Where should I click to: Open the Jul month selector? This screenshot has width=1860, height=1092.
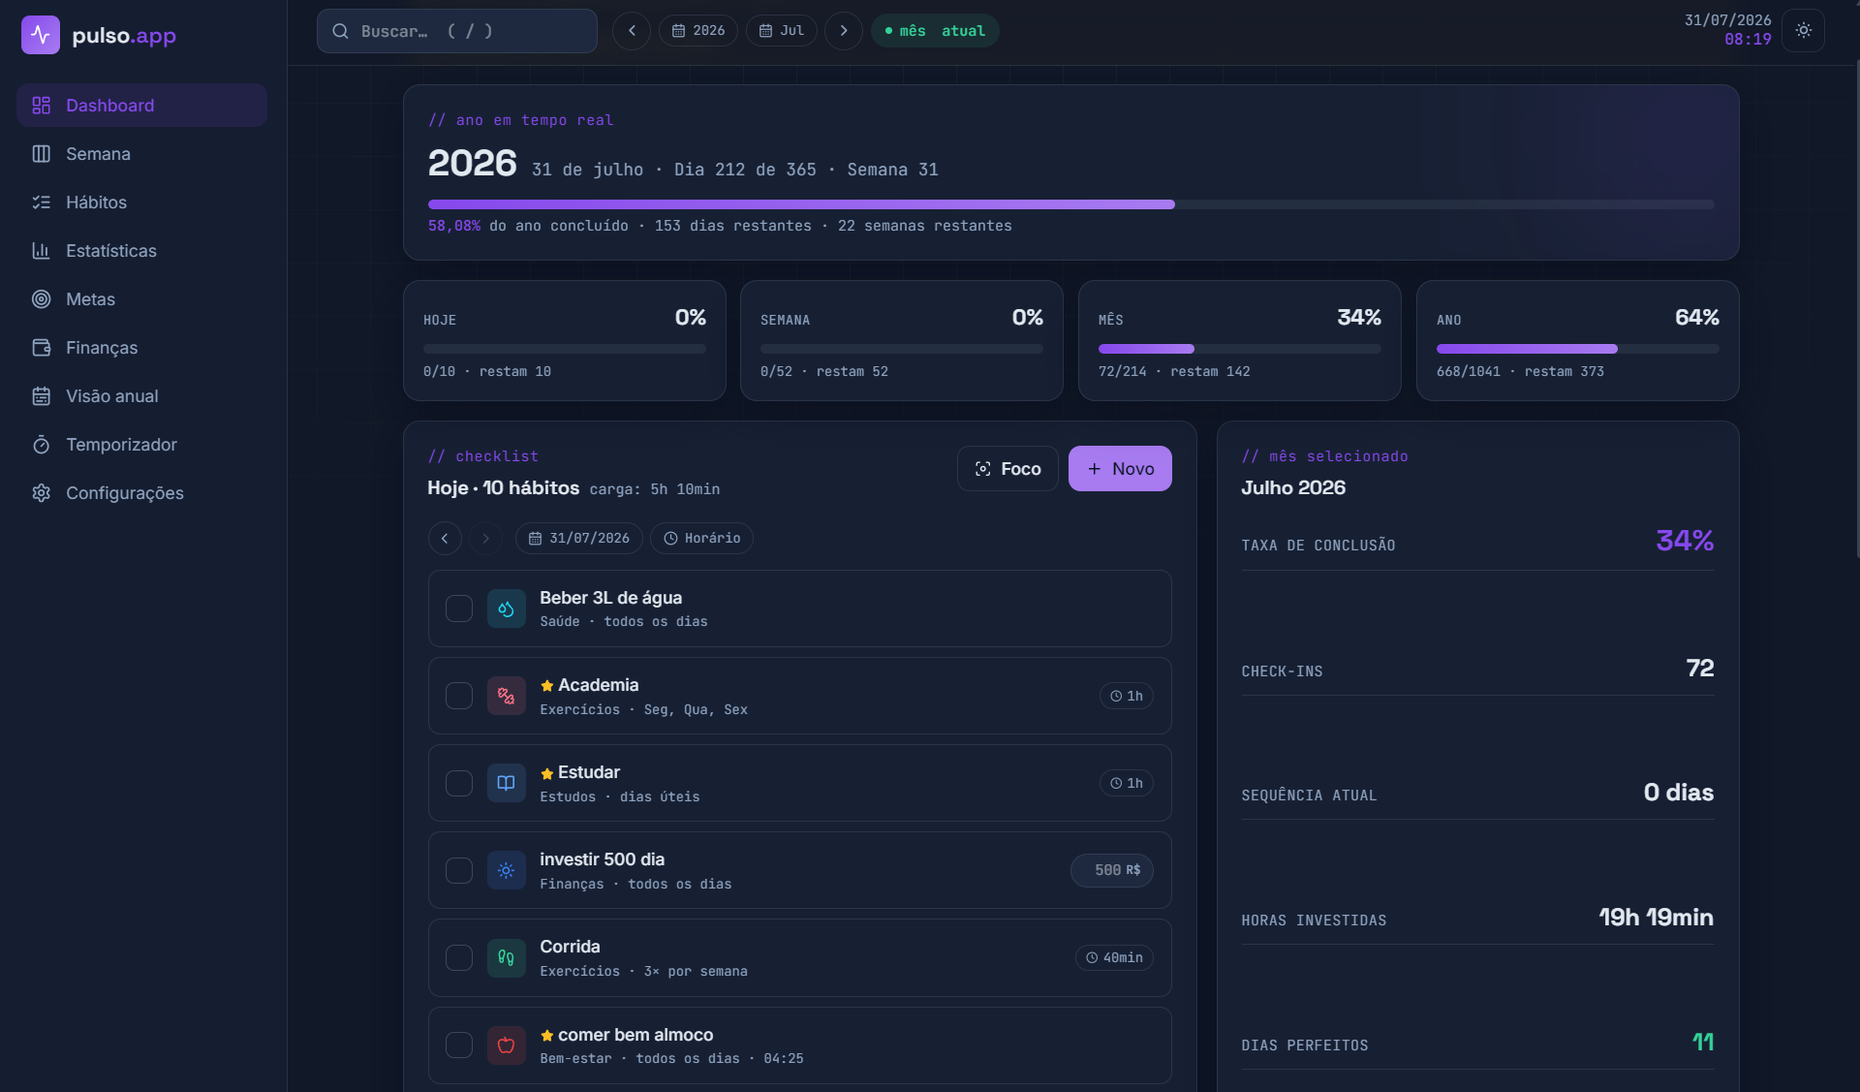(782, 31)
